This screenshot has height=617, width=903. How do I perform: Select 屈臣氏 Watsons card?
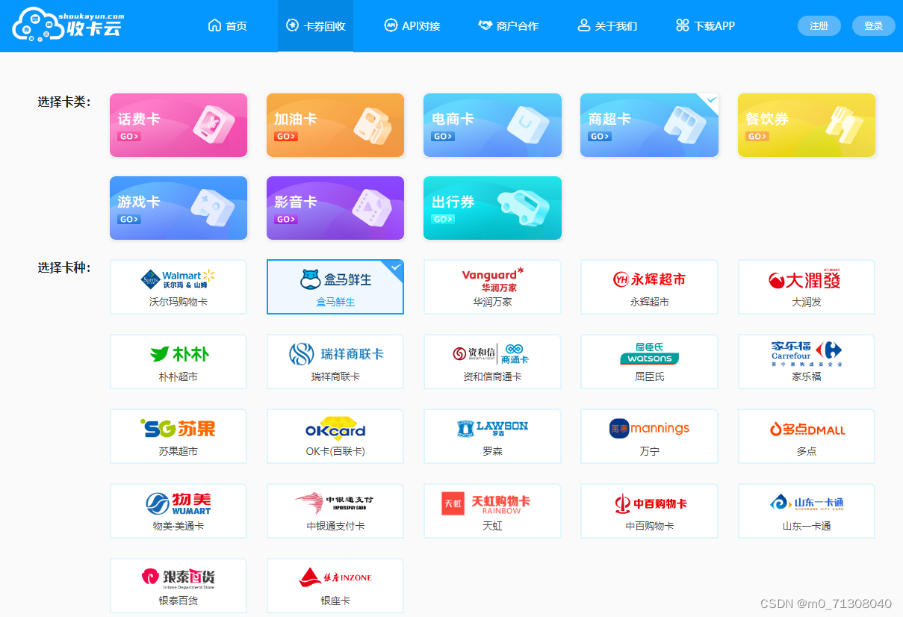(649, 362)
